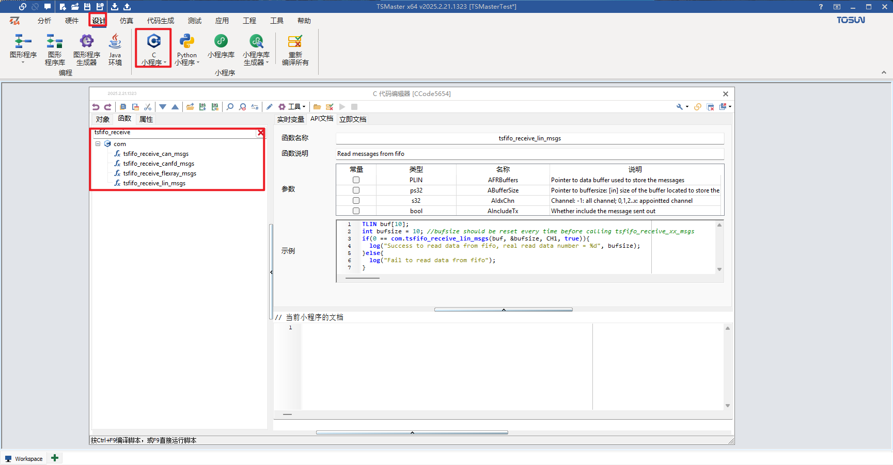Select tsfifo_receive_lin_msgs function
Viewport: 893px width, 465px height.
coord(154,183)
